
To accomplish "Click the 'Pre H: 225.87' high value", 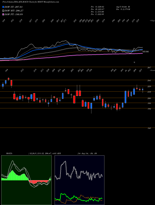I will 97,9.
